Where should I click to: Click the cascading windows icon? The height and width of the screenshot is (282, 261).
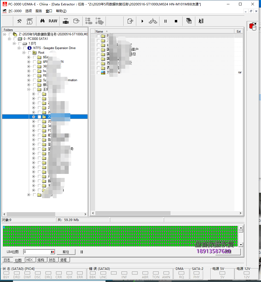pos(189,21)
